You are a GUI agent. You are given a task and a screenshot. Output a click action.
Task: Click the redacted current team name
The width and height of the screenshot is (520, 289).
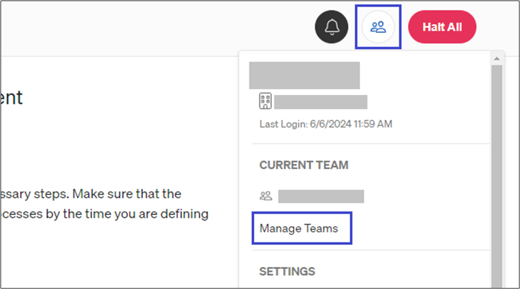pyautogui.click(x=321, y=196)
